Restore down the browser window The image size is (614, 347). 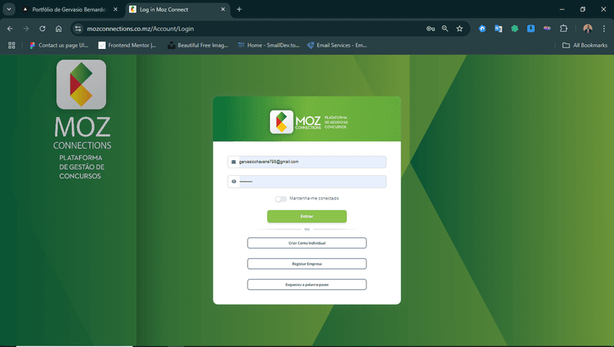click(x=583, y=10)
